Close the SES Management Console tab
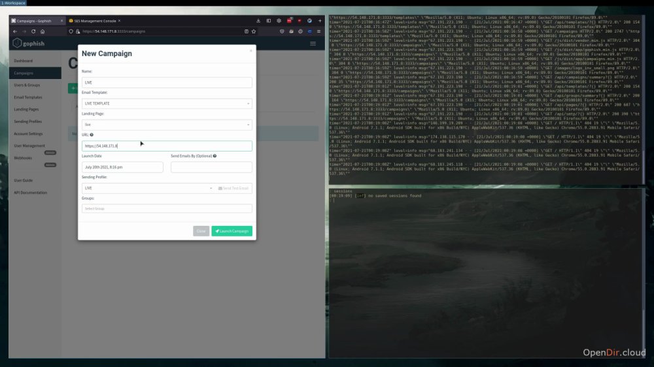Screen dimensions: 654x367 119,20
